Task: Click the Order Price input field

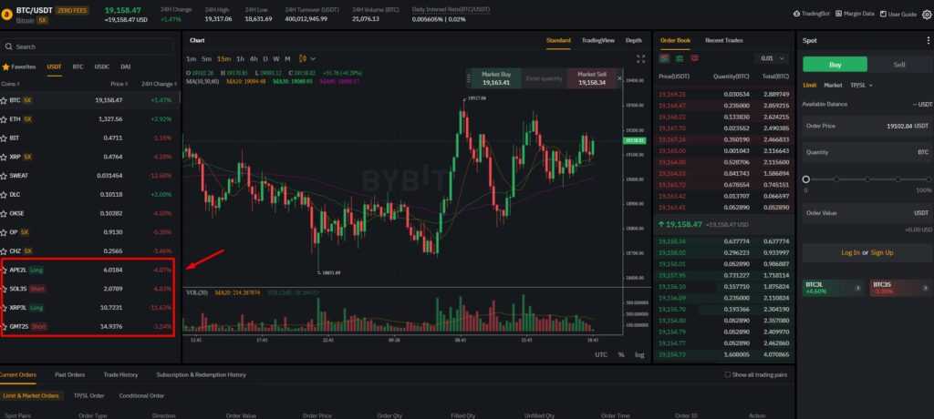Action: coord(867,127)
